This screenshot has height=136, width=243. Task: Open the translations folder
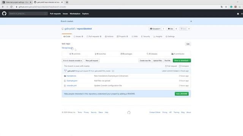click(x=71, y=76)
